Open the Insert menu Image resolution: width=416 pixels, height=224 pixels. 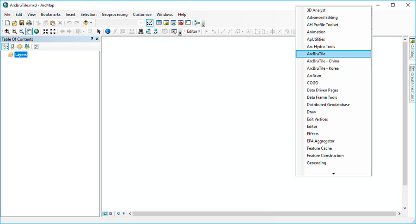71,15
